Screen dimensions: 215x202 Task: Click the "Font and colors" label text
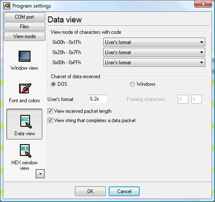pyautogui.click(x=25, y=101)
